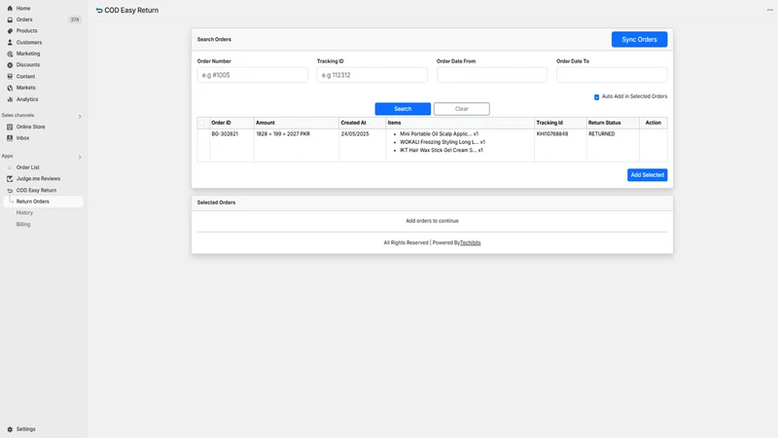Go to the Marketing page
Image resolution: width=778 pixels, height=438 pixels.
28,54
